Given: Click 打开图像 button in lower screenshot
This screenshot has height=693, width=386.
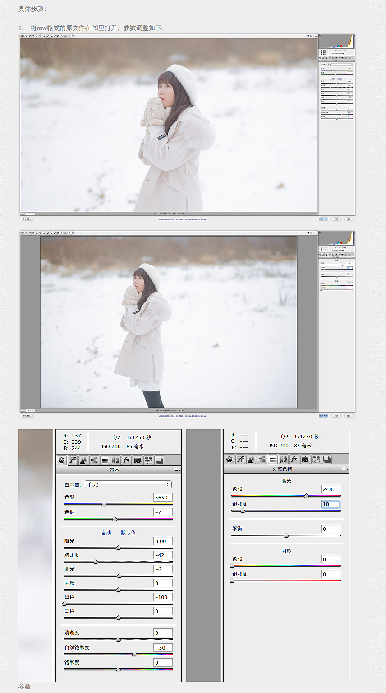Looking at the screenshot, I should pos(324,416).
